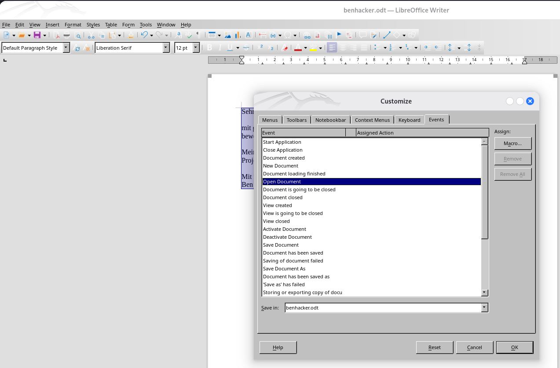The image size is (560, 368).
Task: Insert a Special Character with the Ω icon
Action: 288,35
